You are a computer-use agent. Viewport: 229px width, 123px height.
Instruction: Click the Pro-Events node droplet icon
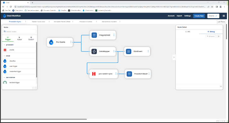51,42
